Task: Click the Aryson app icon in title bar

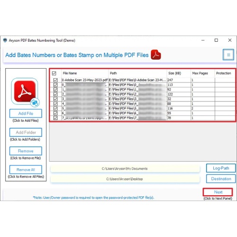Action: point(5,40)
